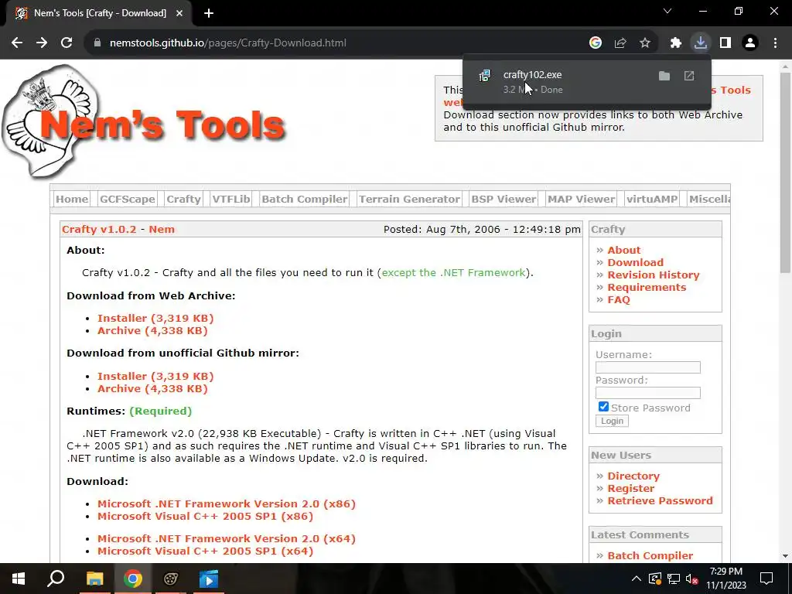Viewport: 792px width, 594px height.
Task: Open the Google icon in the address bar
Action: (596, 43)
